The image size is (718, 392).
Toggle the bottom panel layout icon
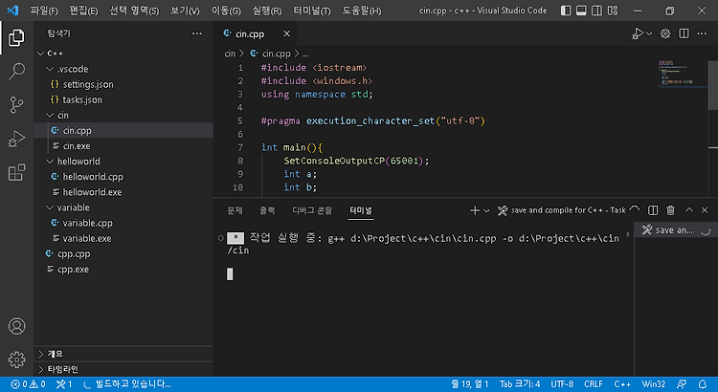581,11
